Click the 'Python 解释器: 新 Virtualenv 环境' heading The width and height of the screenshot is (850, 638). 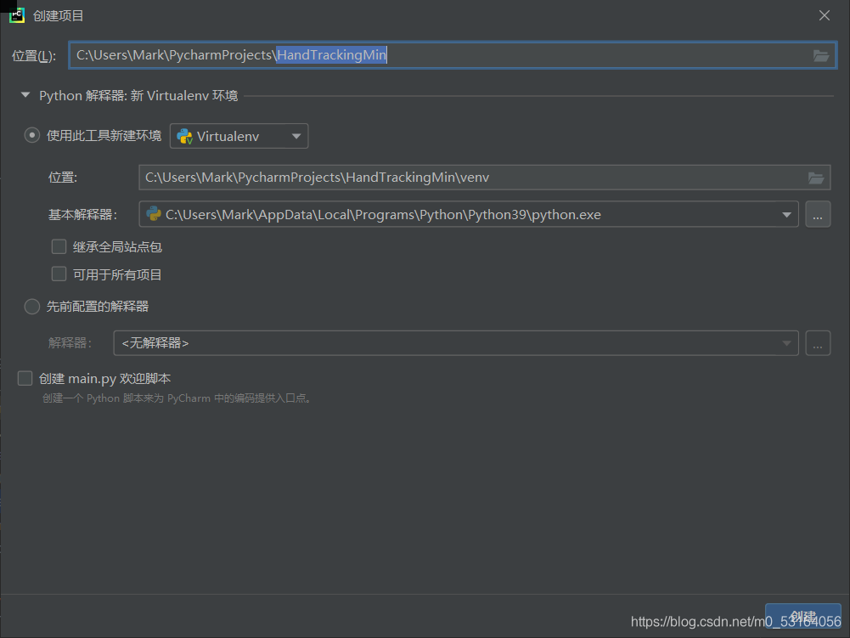pyautogui.click(x=138, y=95)
